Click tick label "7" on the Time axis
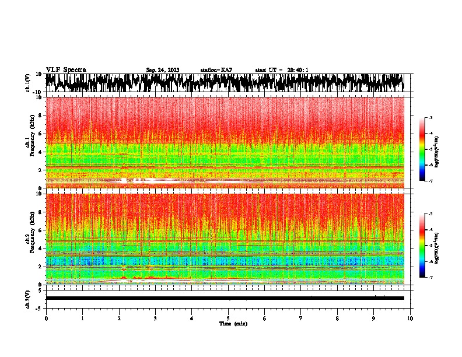 (301, 318)
